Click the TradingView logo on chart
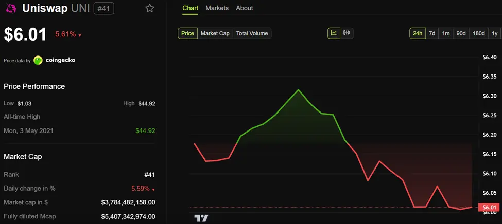This screenshot has width=502, height=224. pos(201,218)
